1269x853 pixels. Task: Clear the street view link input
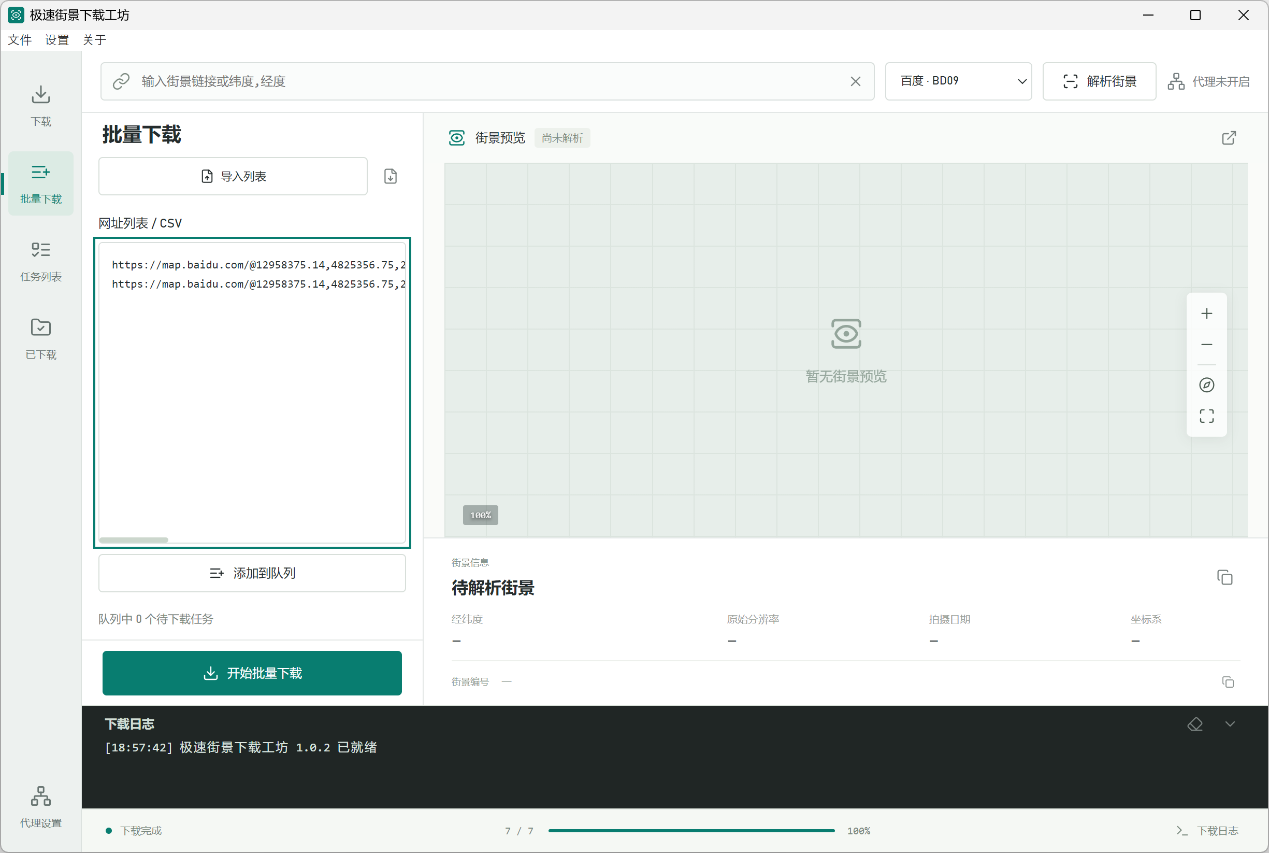point(855,81)
